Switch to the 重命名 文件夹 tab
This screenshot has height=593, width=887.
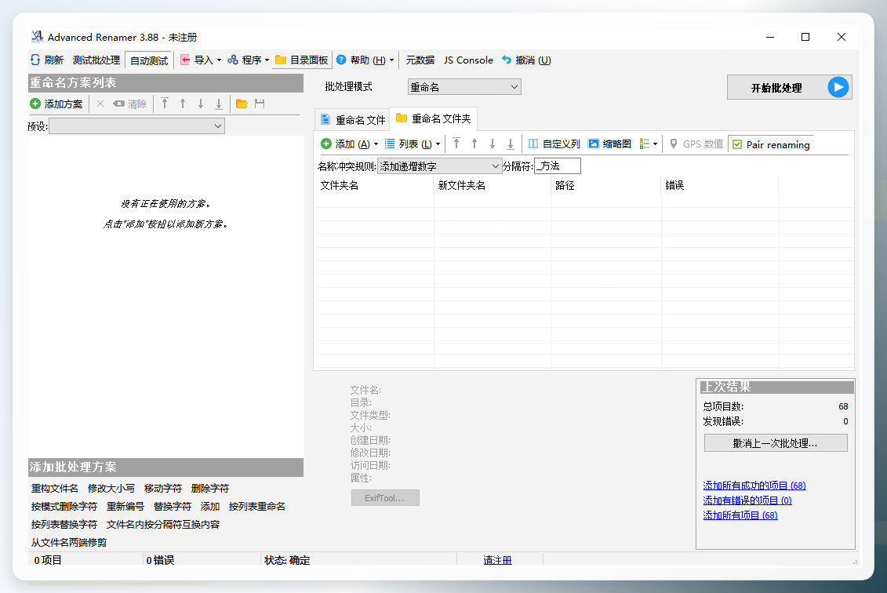(x=434, y=118)
